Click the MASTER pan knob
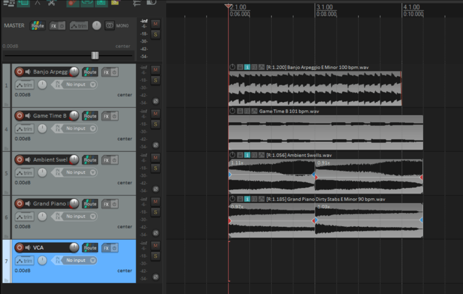 pyautogui.click(x=97, y=26)
